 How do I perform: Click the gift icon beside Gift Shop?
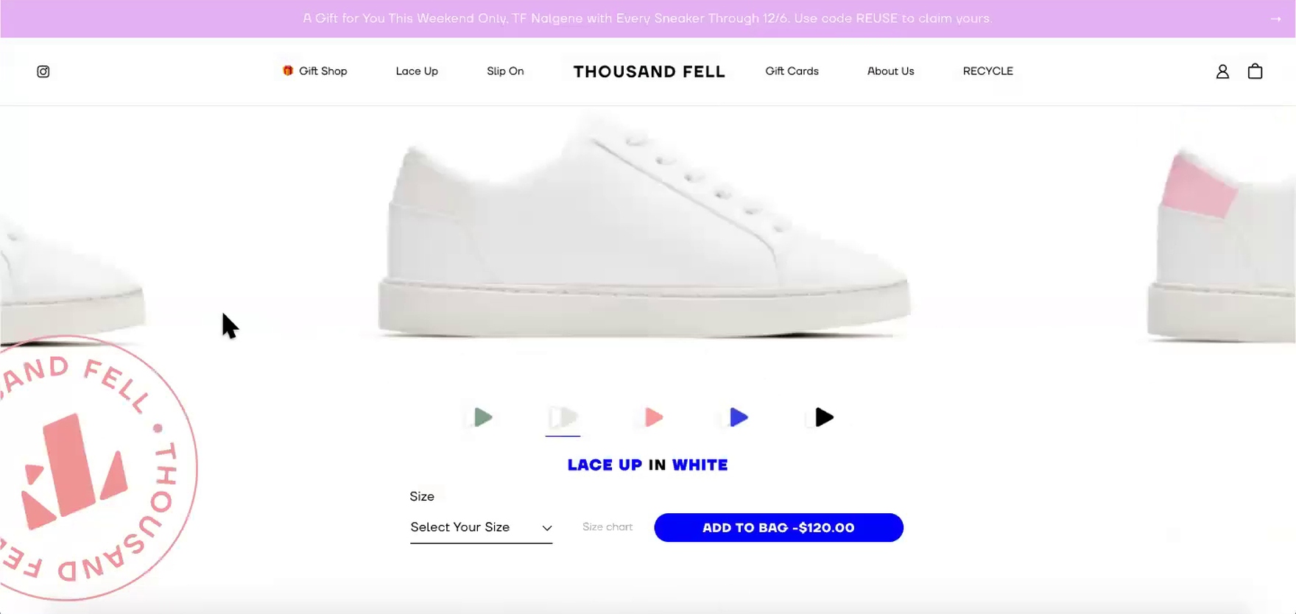pyautogui.click(x=288, y=71)
